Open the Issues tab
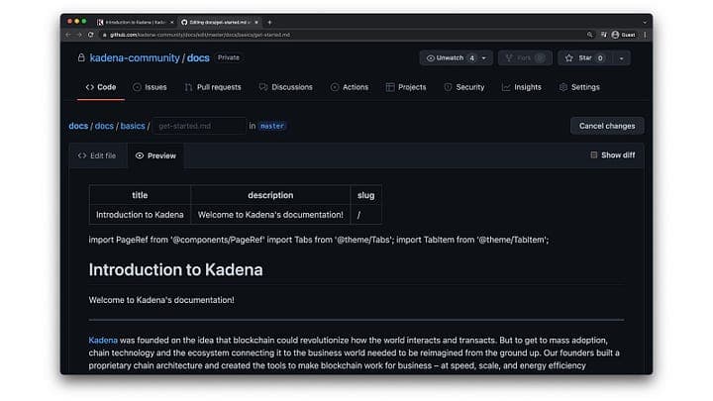The width and height of the screenshot is (713, 401). [x=150, y=87]
